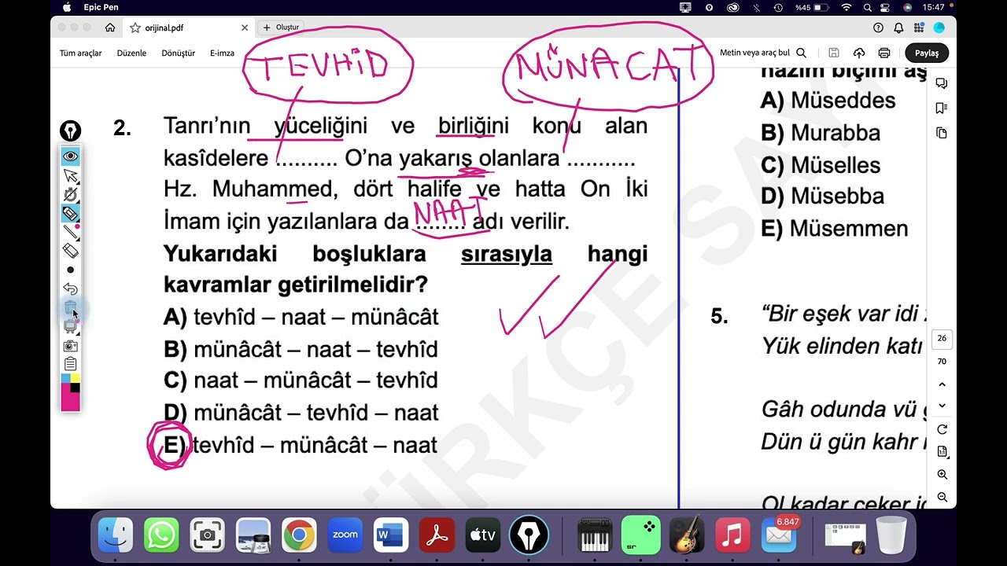Image resolution: width=1007 pixels, height=566 pixels.
Task: Open the Trash in the Dock
Action: pos(891,536)
